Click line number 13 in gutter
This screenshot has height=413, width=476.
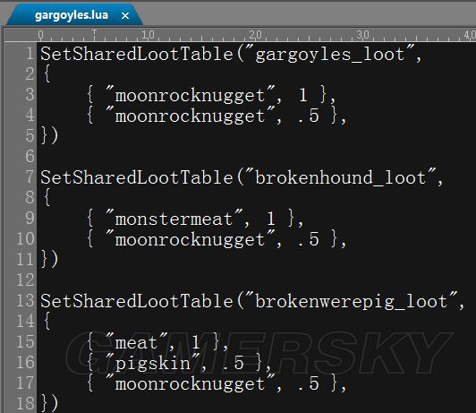click(25, 300)
